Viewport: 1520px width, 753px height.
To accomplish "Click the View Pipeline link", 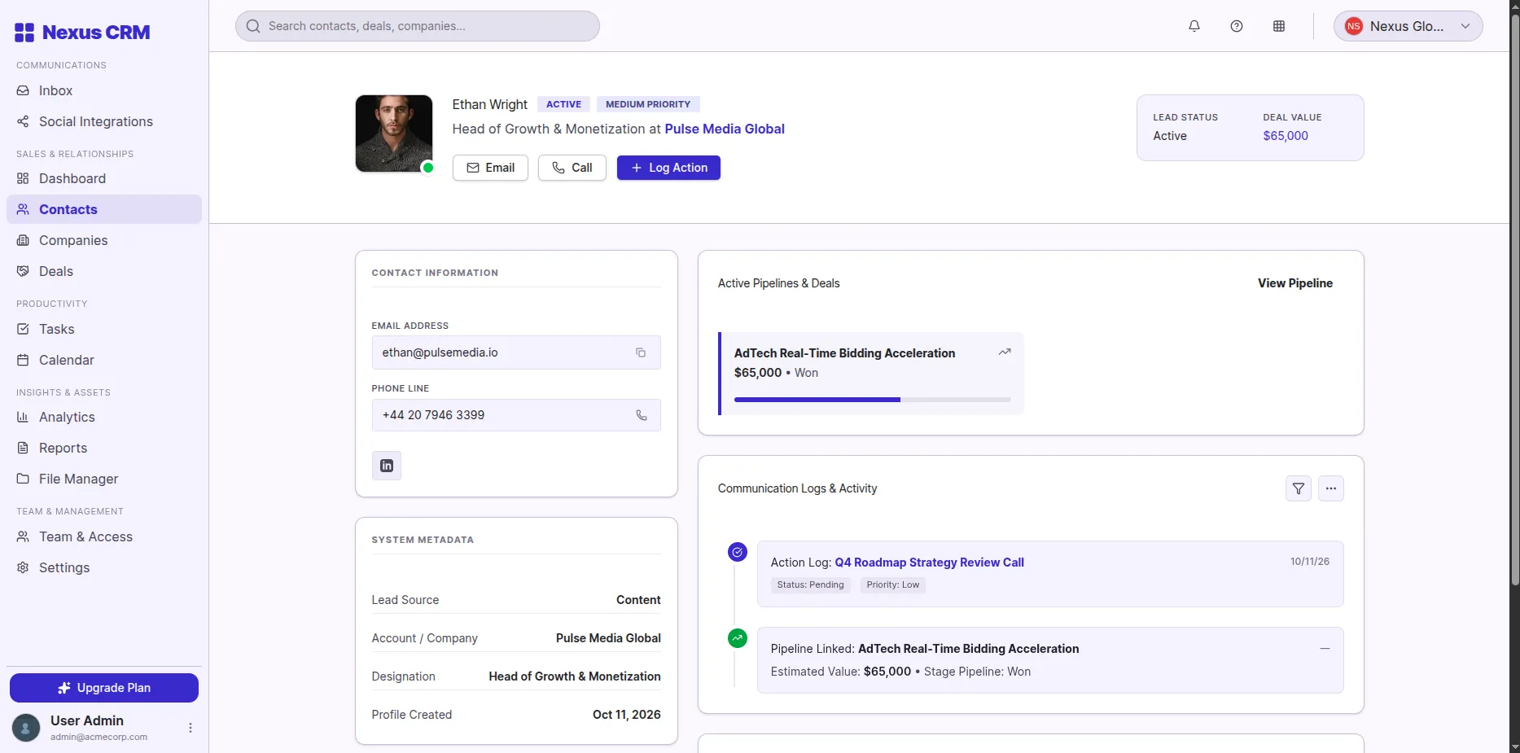I will click(1295, 283).
